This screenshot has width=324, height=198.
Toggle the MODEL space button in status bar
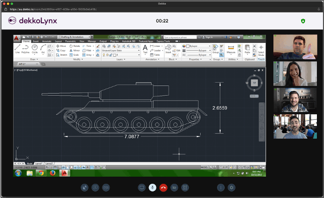204,168
